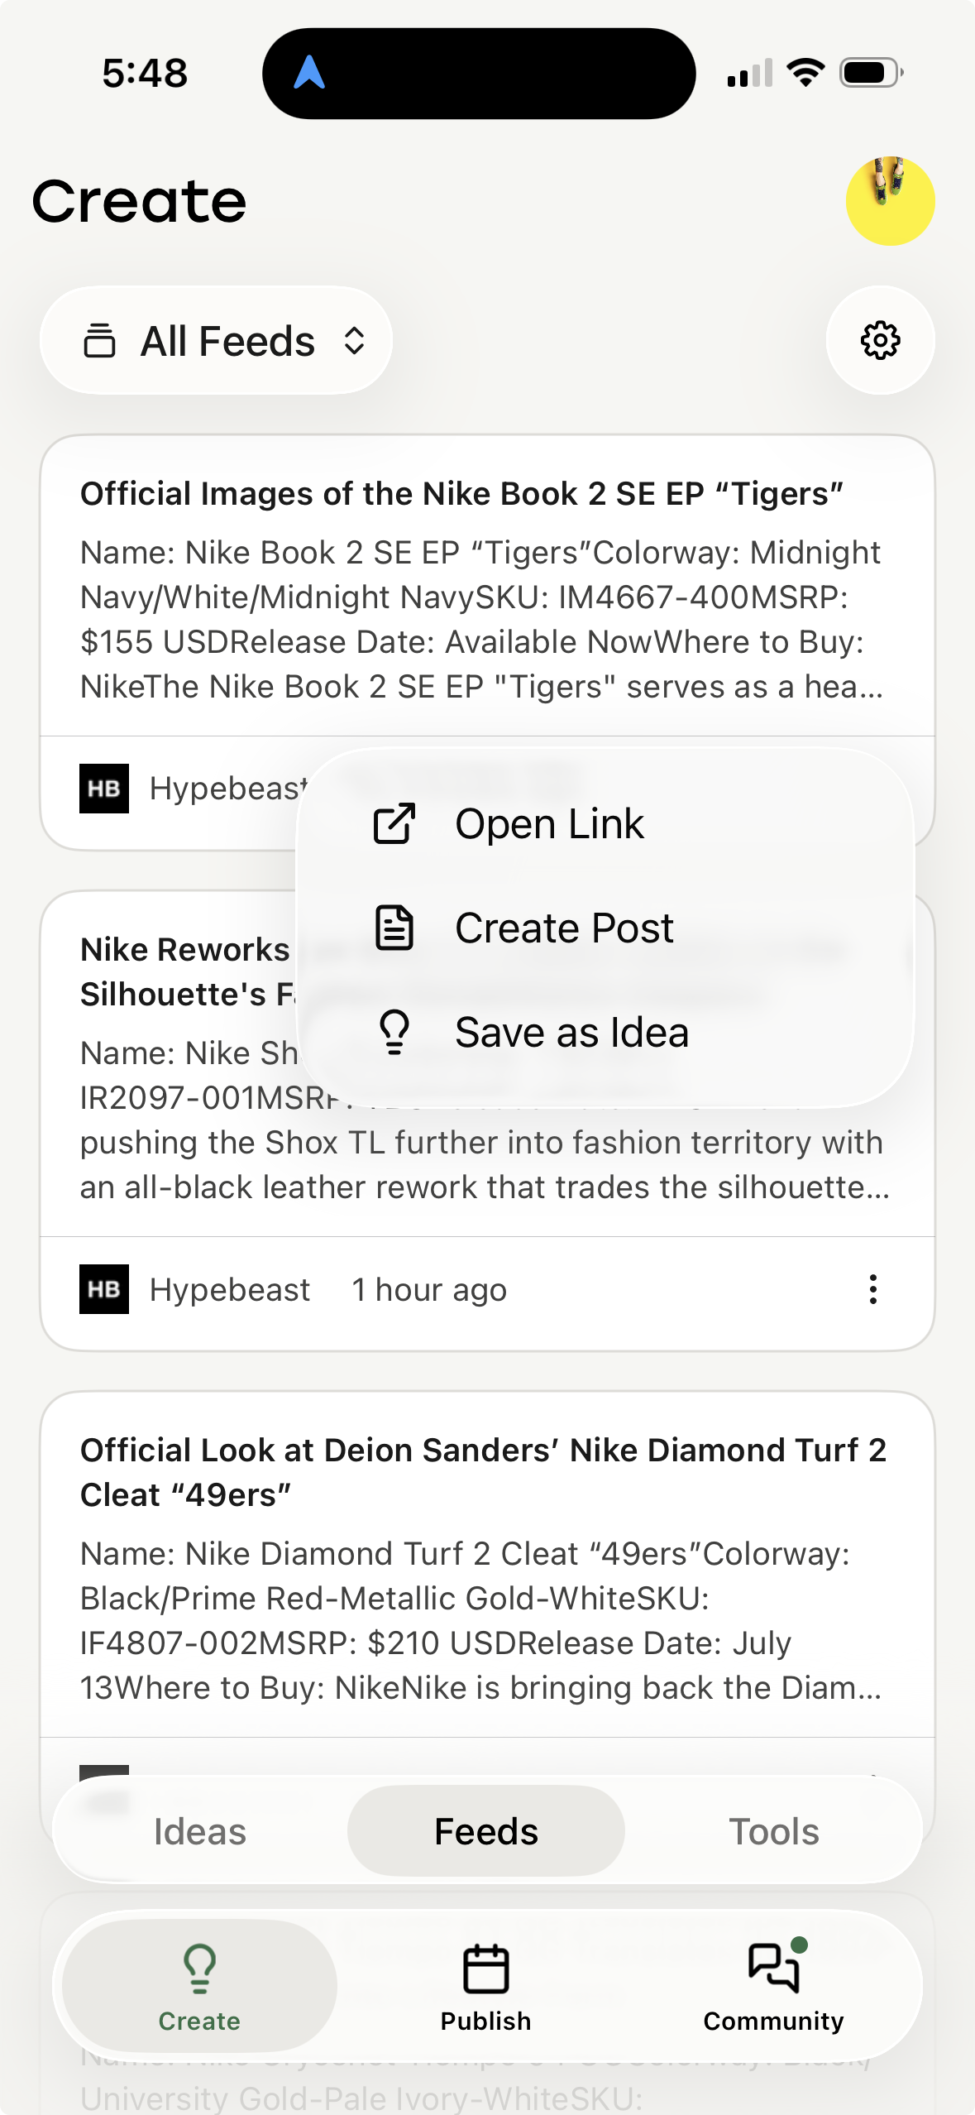Image resolution: width=975 pixels, height=2115 pixels.
Task: Click the stacked feeds icon beside All Feeds
Action: coord(99,341)
